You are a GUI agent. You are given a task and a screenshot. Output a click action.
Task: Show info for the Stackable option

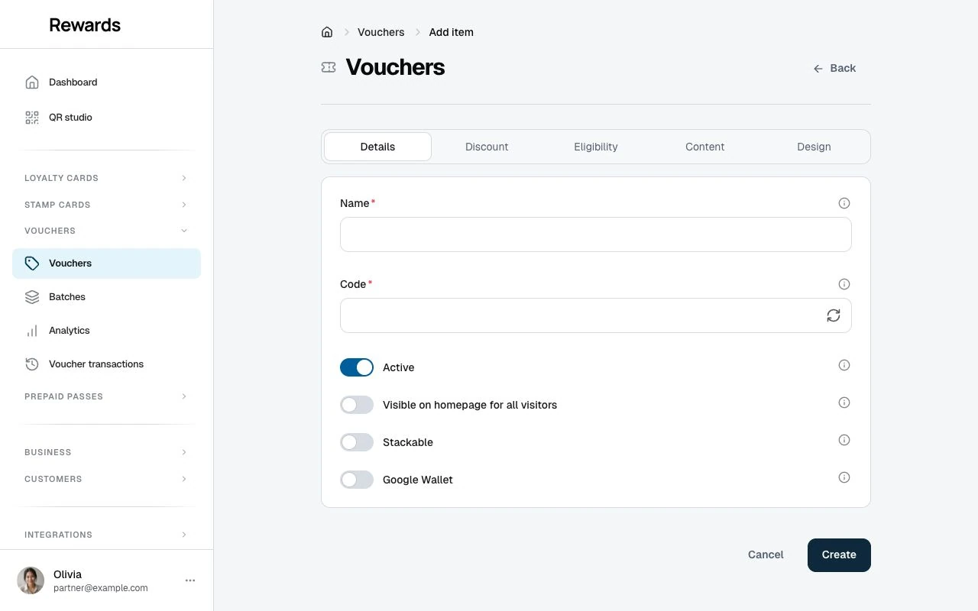tap(844, 440)
